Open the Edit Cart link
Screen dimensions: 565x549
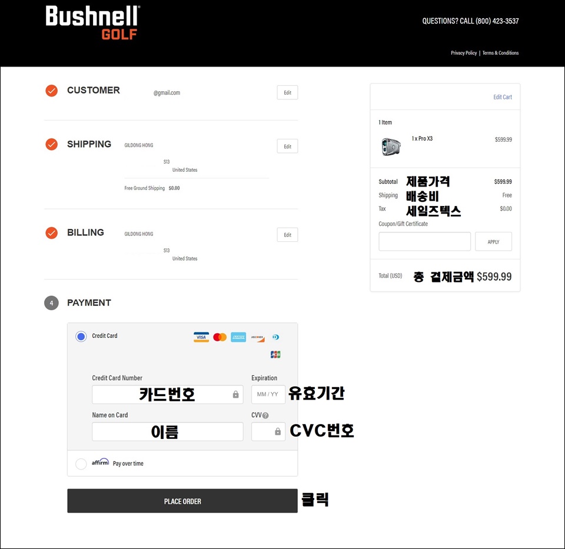(502, 97)
